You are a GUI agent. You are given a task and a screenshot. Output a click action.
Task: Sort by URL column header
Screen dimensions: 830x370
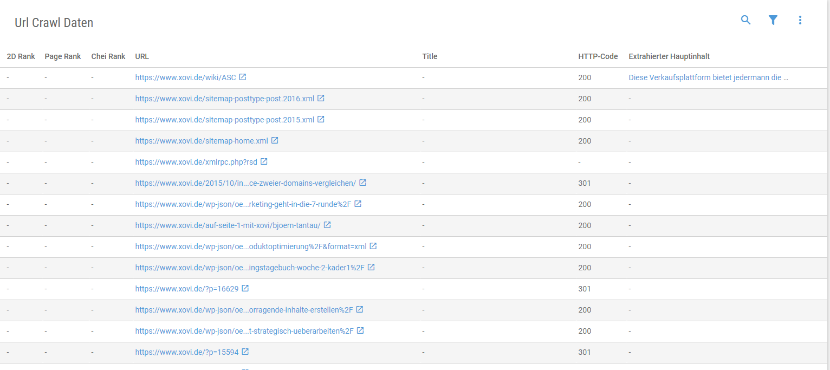(142, 56)
